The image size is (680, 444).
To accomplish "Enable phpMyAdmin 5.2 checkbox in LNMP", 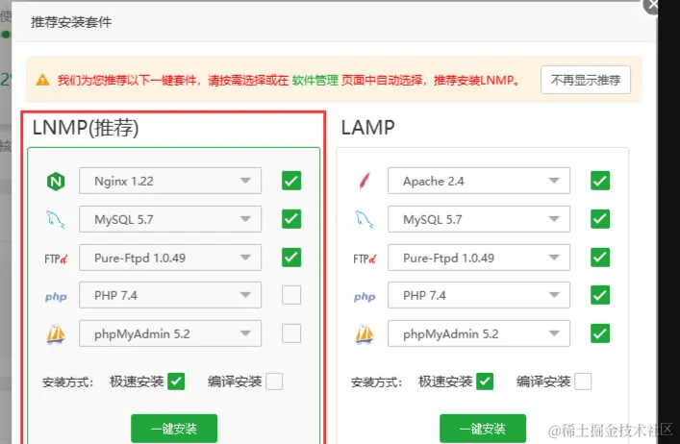I will 291,333.
